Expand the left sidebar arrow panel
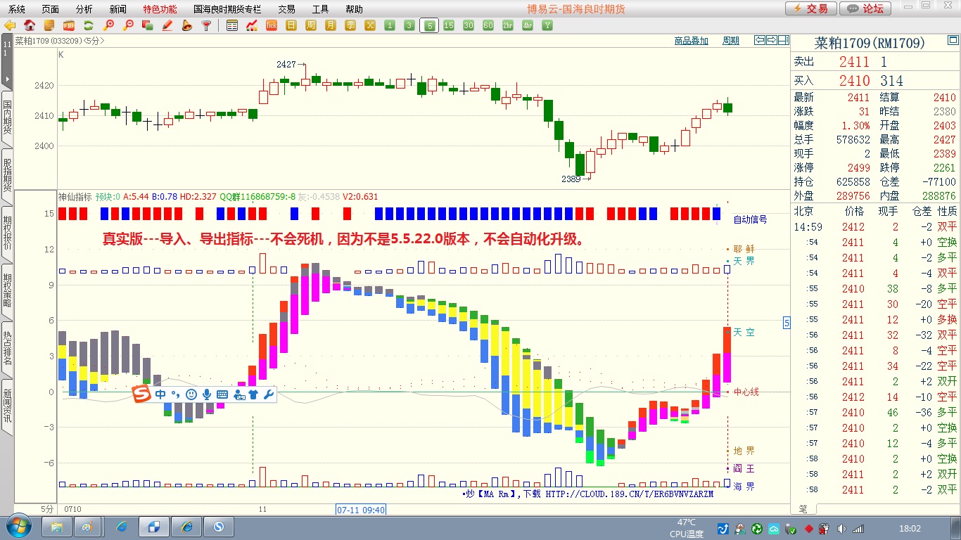The image size is (961, 540). pyautogui.click(x=7, y=78)
